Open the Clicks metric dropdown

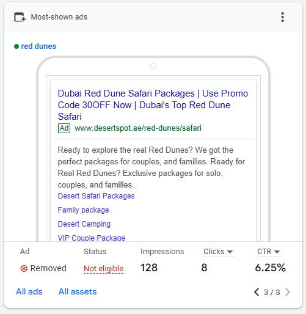[218, 252]
